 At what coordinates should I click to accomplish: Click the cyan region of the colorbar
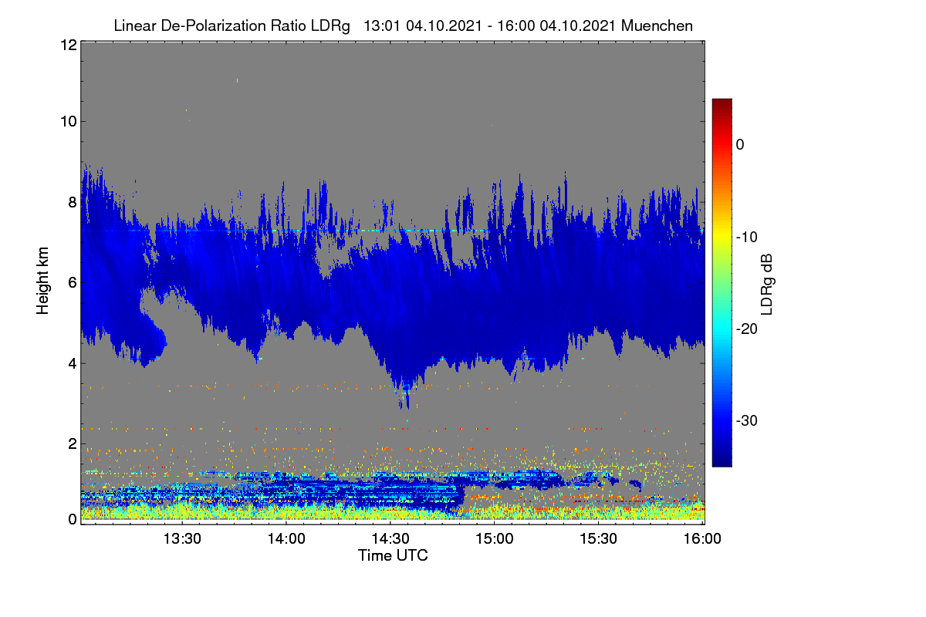click(722, 329)
